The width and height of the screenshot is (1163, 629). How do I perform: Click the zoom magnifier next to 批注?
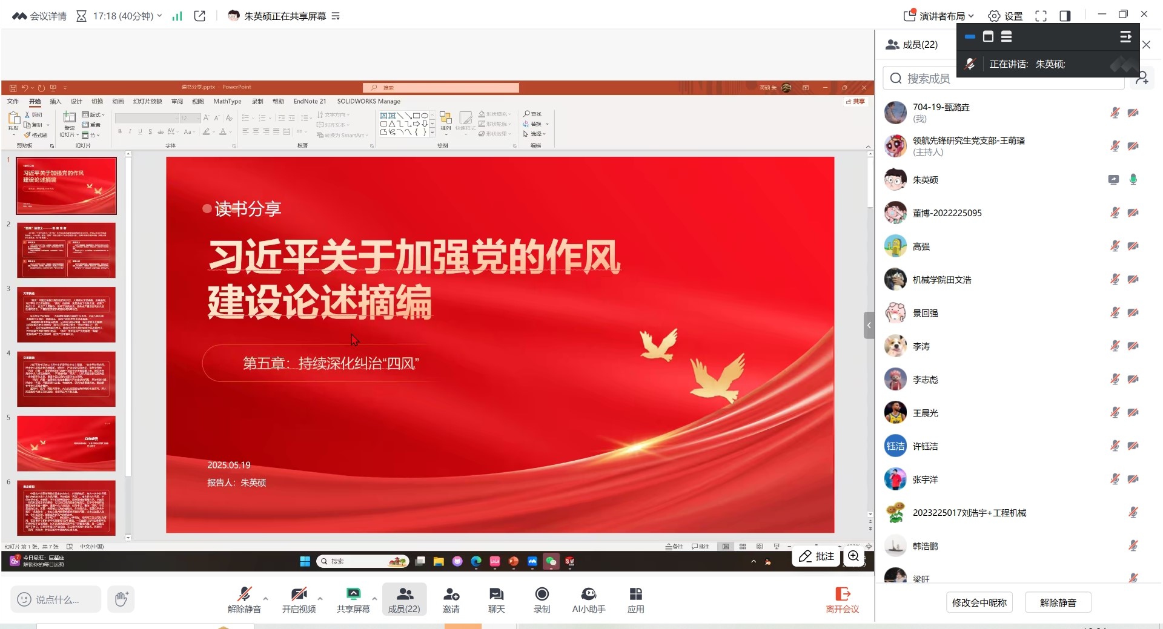pos(853,556)
